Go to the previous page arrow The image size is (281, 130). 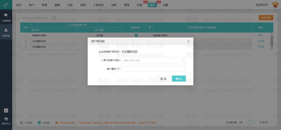point(246,122)
